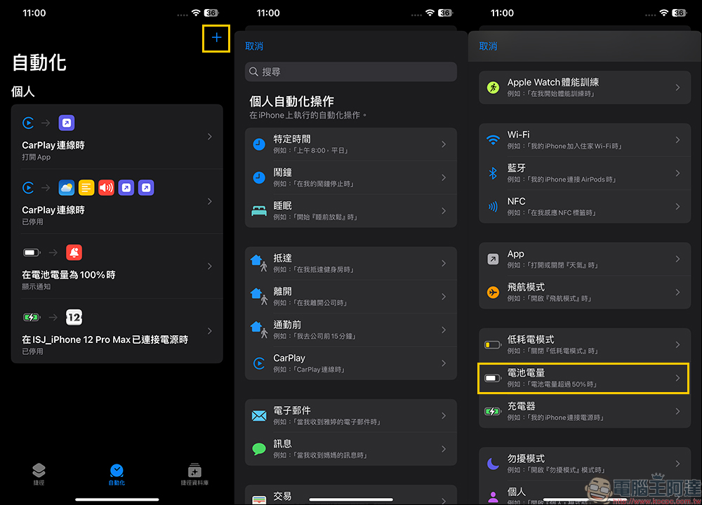Screen dimensions: 702x505
Task: Expand the first CarPlay automation chevron
Action: pos(209,137)
